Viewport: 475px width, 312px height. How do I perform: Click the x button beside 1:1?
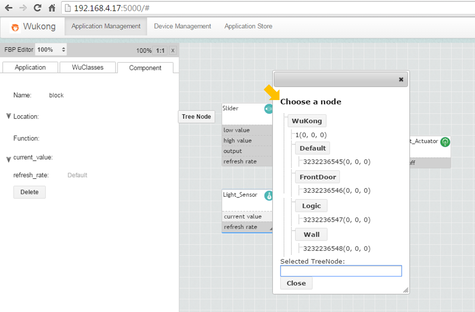point(173,50)
